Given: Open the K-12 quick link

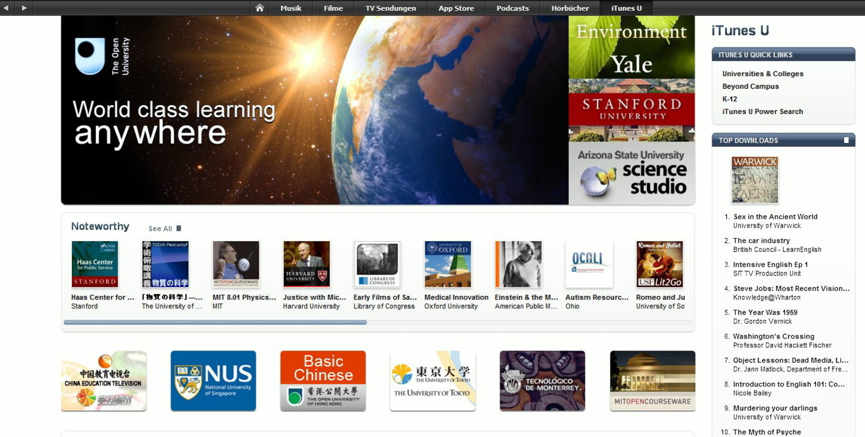Looking at the screenshot, I should pyautogui.click(x=730, y=99).
